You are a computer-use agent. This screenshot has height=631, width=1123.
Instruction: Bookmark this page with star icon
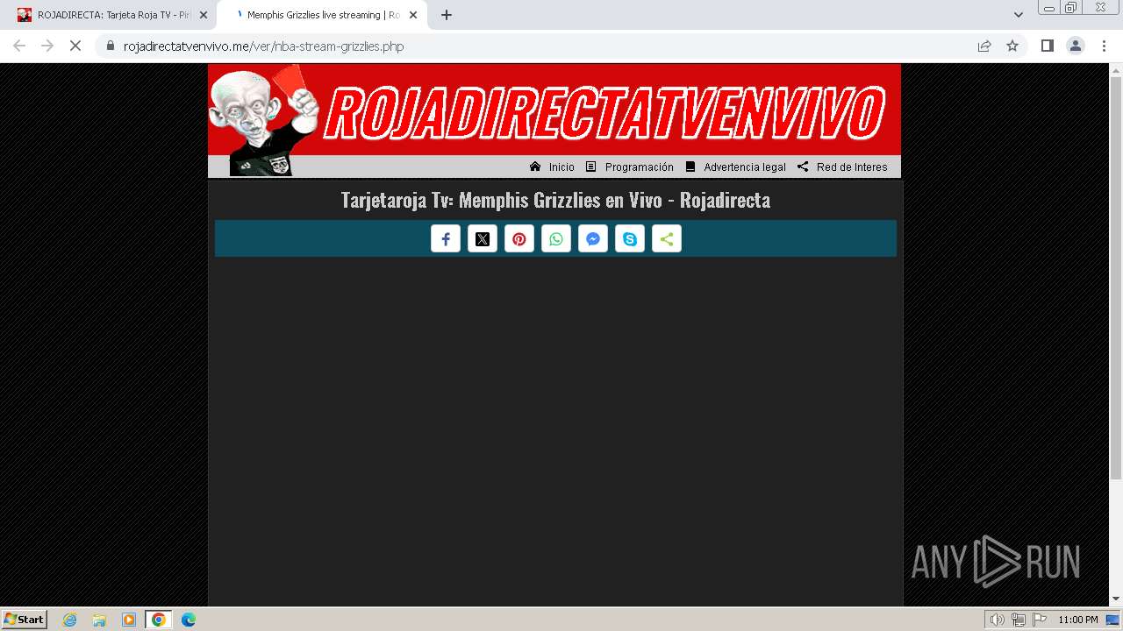point(1012,46)
